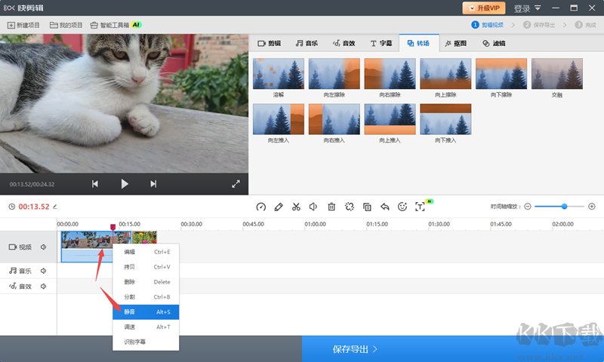The image size is (604, 362).
Task: Expand preview to fullscreen
Action: 236,184
